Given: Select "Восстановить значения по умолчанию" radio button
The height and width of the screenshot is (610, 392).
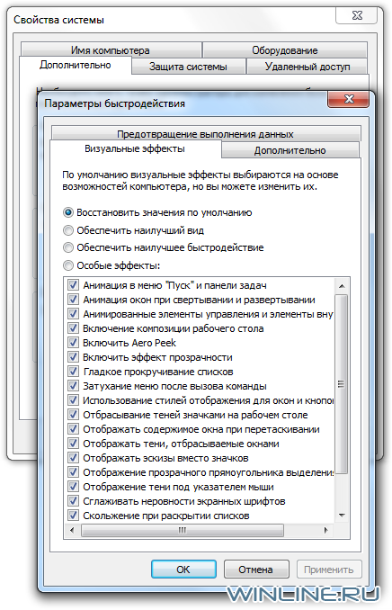Looking at the screenshot, I should [x=68, y=212].
